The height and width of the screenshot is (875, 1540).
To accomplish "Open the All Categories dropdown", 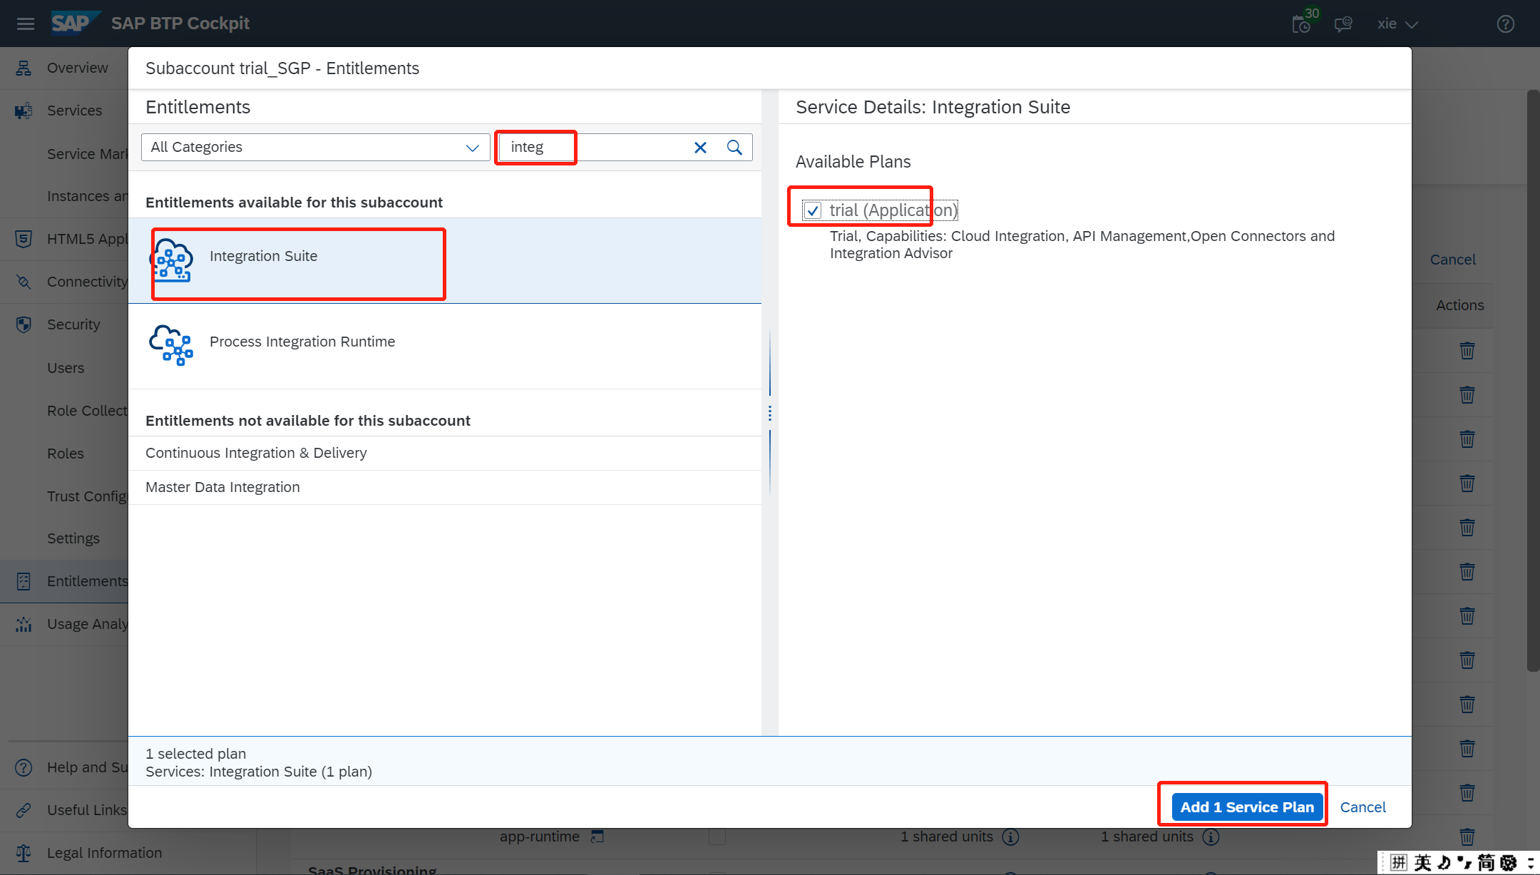I will (315, 148).
